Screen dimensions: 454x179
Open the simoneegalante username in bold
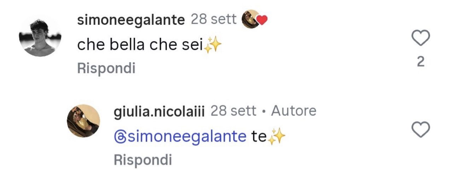(x=131, y=20)
